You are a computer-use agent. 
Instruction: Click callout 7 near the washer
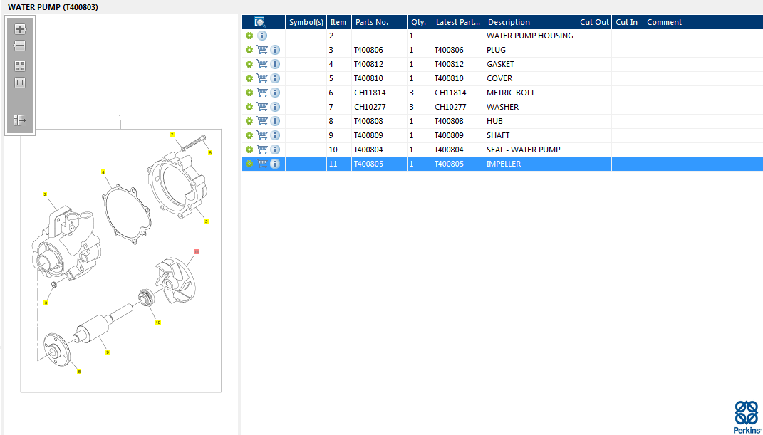[x=172, y=134]
